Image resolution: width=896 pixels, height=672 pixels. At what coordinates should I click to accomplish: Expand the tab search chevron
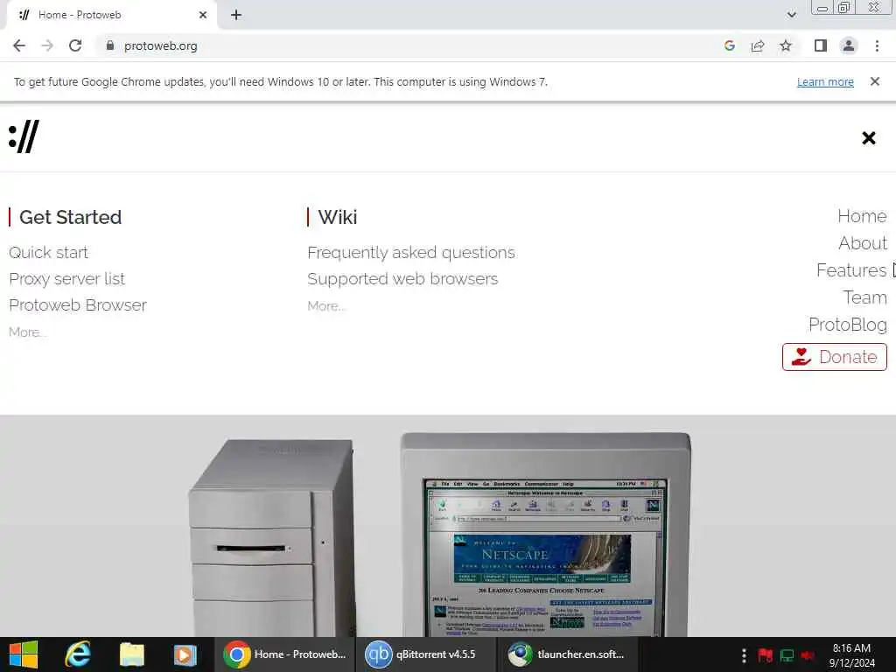791,15
